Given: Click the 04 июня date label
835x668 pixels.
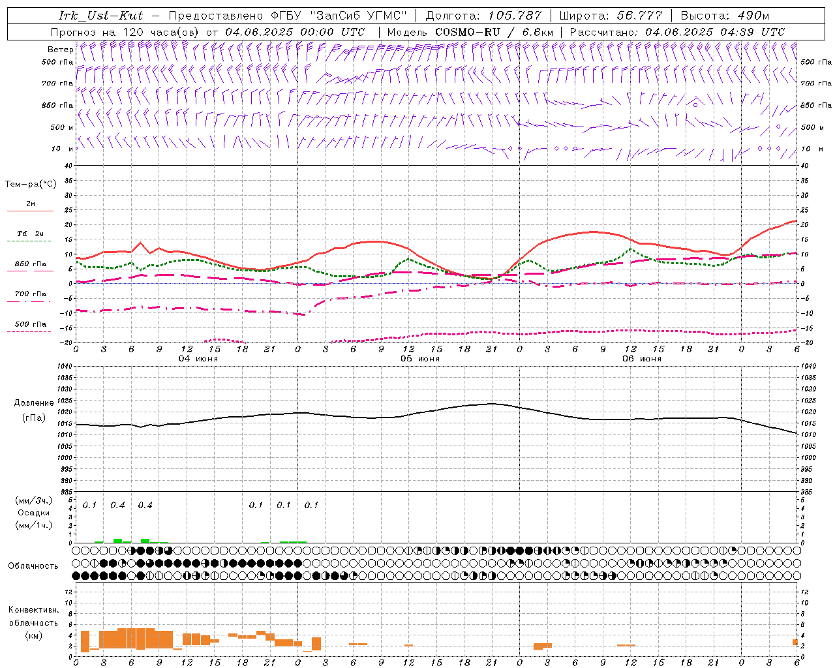Looking at the screenshot, I should (x=198, y=359).
